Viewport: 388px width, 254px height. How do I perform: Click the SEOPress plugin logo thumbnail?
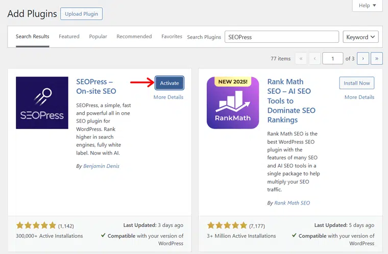pos(42,103)
